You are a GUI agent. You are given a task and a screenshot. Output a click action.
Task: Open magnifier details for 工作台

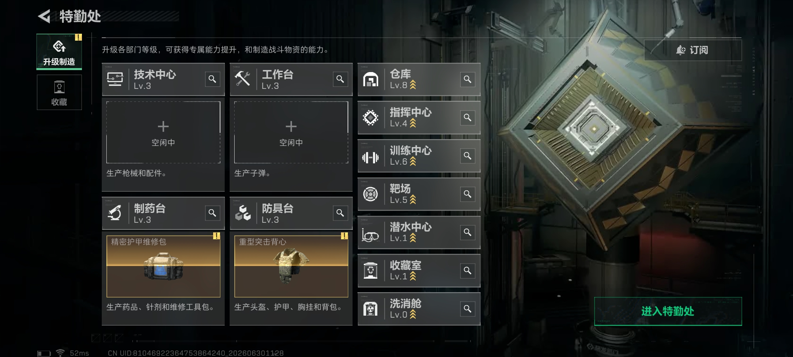click(x=340, y=79)
